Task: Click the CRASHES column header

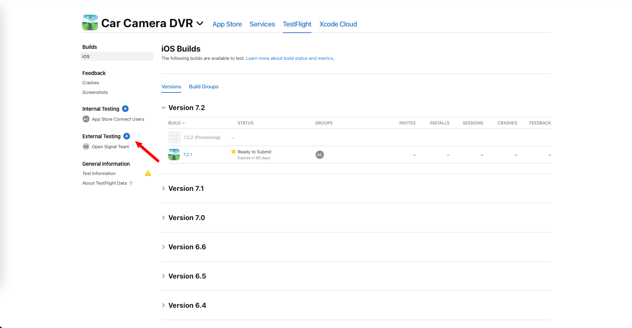Action: point(507,123)
